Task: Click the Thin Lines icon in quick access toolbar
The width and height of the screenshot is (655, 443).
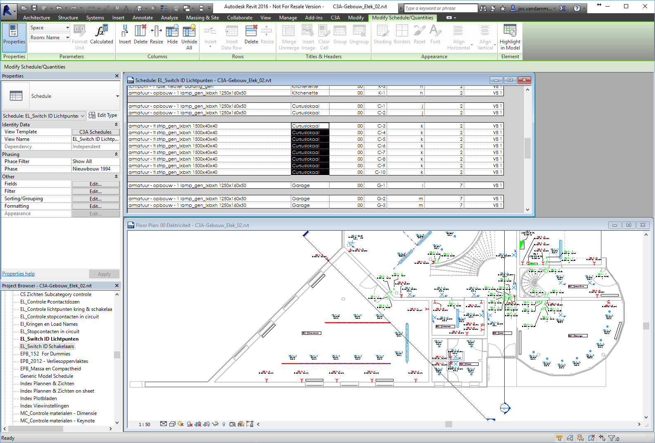Action: [x=164, y=8]
